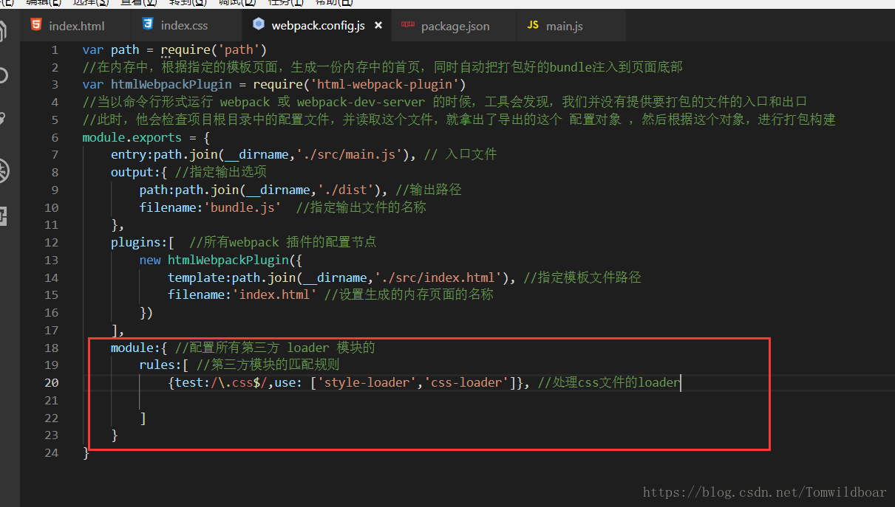
Task: Click line number 20 in the gutter
Action: click(x=51, y=382)
